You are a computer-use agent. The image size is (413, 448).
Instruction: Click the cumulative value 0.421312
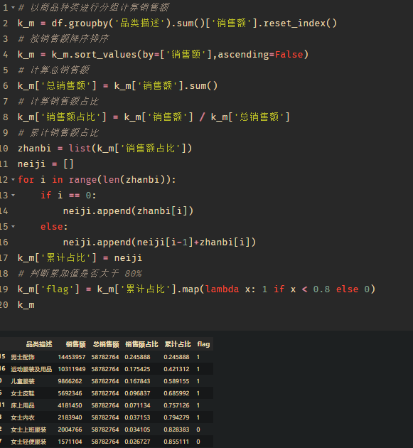(x=176, y=369)
